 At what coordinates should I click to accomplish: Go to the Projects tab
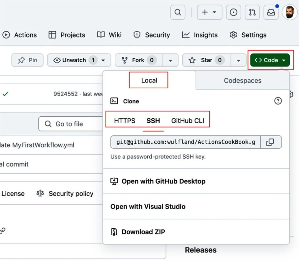67,35
